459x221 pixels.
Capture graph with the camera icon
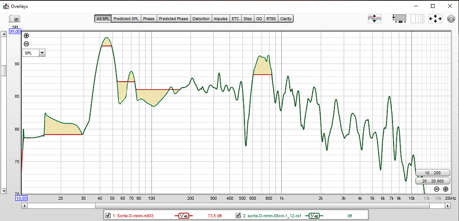14,18
